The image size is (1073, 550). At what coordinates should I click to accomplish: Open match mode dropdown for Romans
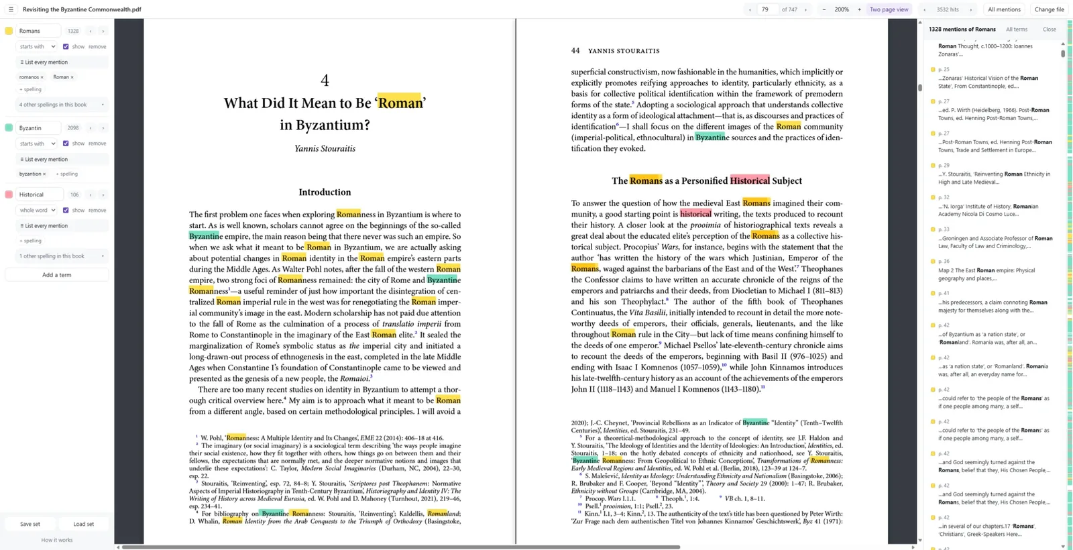[38, 46]
